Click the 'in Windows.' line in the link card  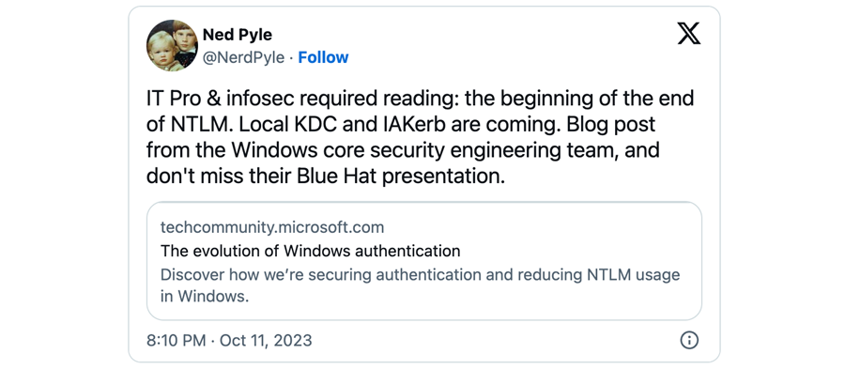(x=205, y=297)
